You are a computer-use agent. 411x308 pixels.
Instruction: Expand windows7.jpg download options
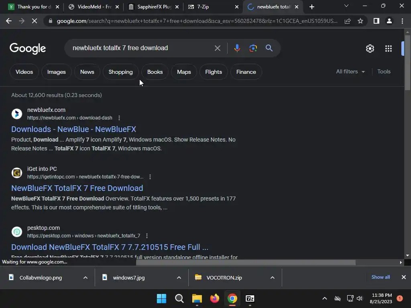pos(179,278)
